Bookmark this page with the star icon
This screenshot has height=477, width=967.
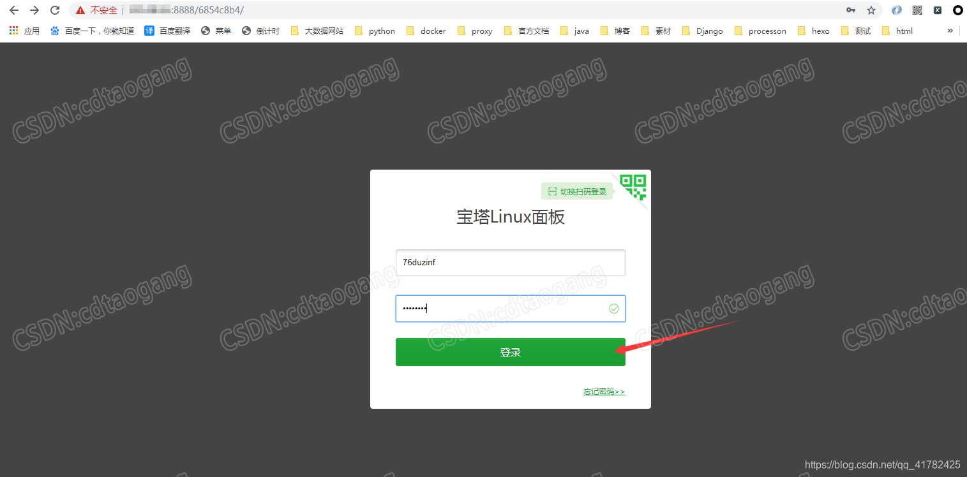coord(871,10)
